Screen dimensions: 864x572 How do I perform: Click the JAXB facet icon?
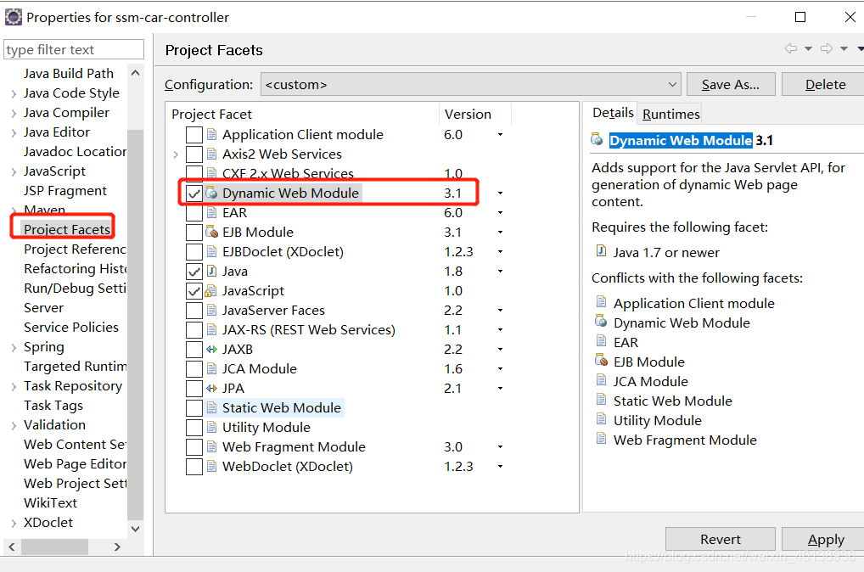(212, 349)
